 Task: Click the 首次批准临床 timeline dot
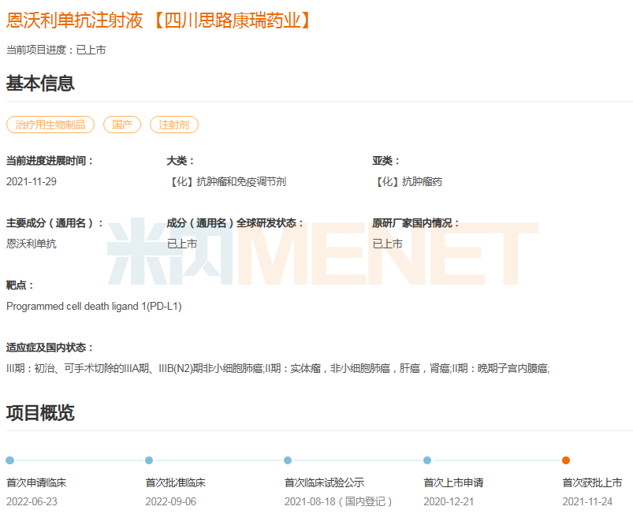tap(149, 460)
